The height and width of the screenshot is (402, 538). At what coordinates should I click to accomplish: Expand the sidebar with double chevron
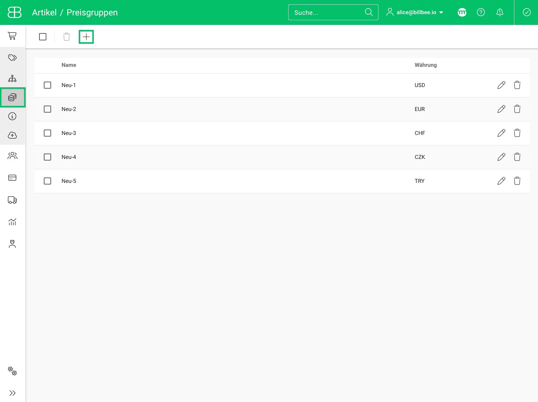pyautogui.click(x=12, y=393)
